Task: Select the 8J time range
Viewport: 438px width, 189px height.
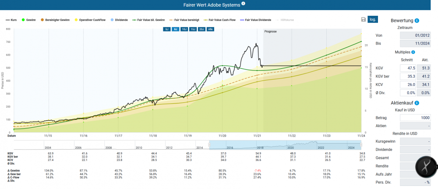Action: [x=175, y=29]
